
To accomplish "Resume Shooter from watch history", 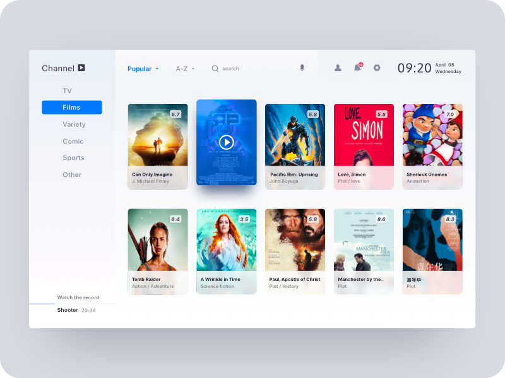I will coord(68,310).
